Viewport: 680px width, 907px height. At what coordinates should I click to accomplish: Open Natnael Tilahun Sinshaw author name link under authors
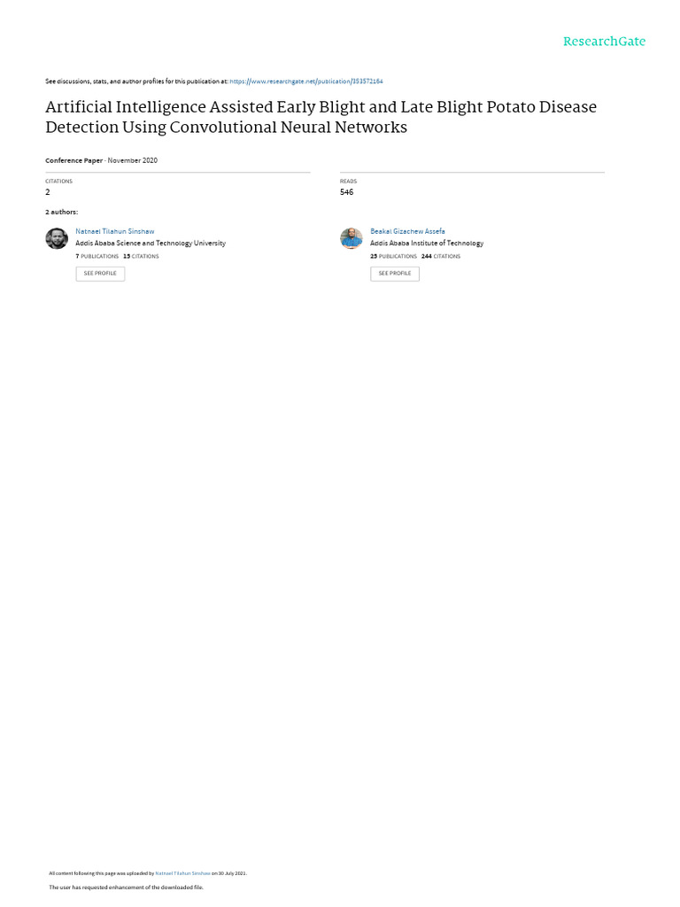tap(115, 231)
